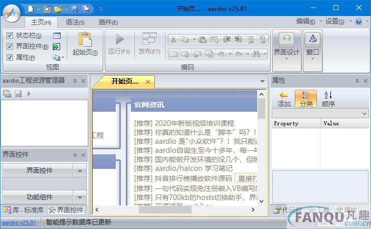
Task: Click the save all icon in title bar
Action: 86,9
